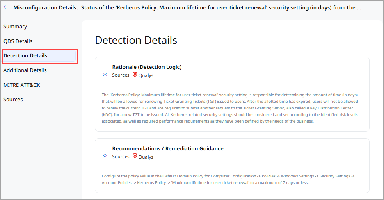Click the Recommendations / Remediation Guidance heading
This screenshot has width=384, height=200.
(168, 148)
